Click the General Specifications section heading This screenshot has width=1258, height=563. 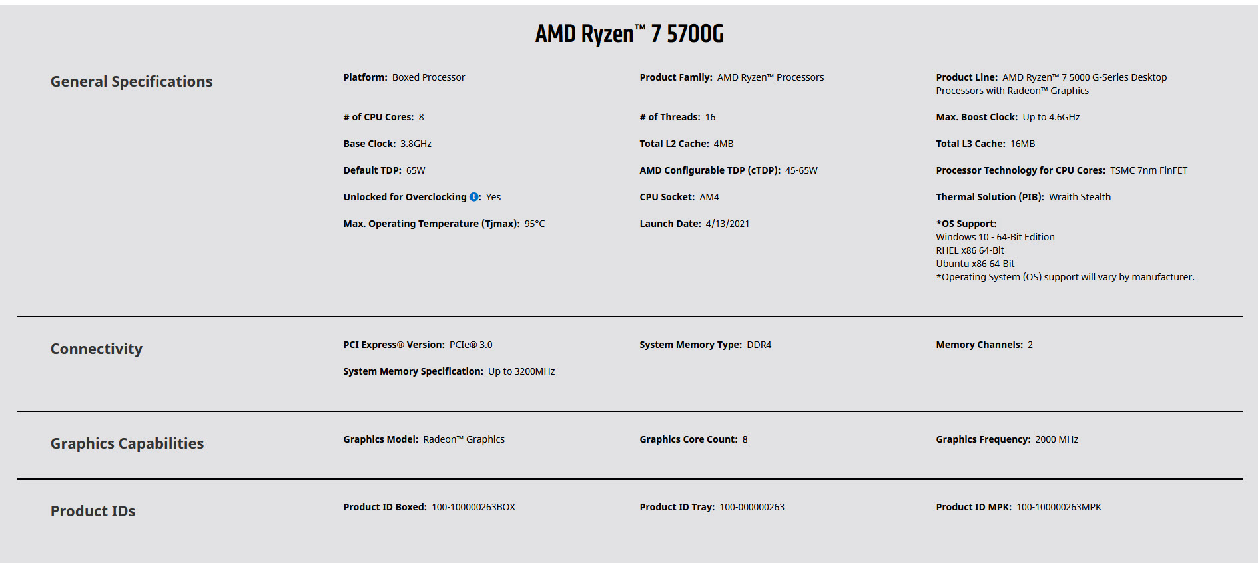point(131,81)
